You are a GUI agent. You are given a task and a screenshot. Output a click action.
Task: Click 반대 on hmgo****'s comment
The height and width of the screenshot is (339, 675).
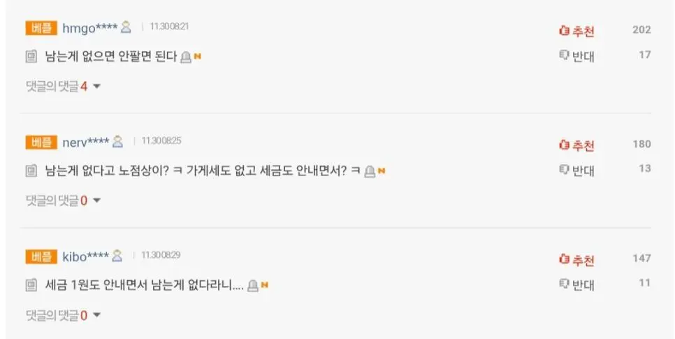(x=576, y=56)
